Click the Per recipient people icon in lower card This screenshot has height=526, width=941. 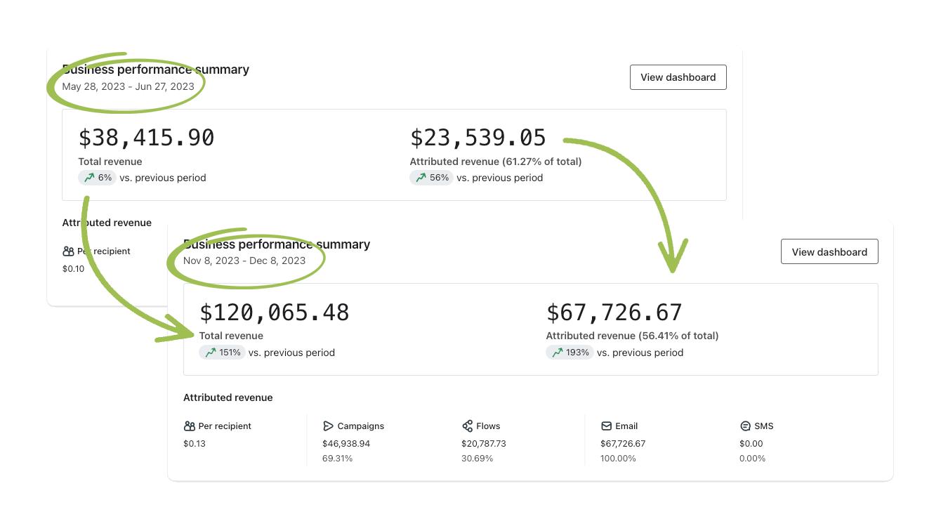click(188, 426)
